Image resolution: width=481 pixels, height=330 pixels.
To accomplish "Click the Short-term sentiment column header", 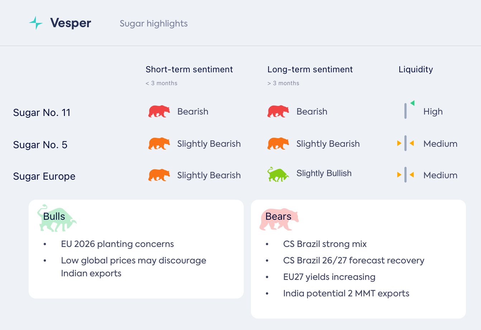I will pyautogui.click(x=189, y=69).
